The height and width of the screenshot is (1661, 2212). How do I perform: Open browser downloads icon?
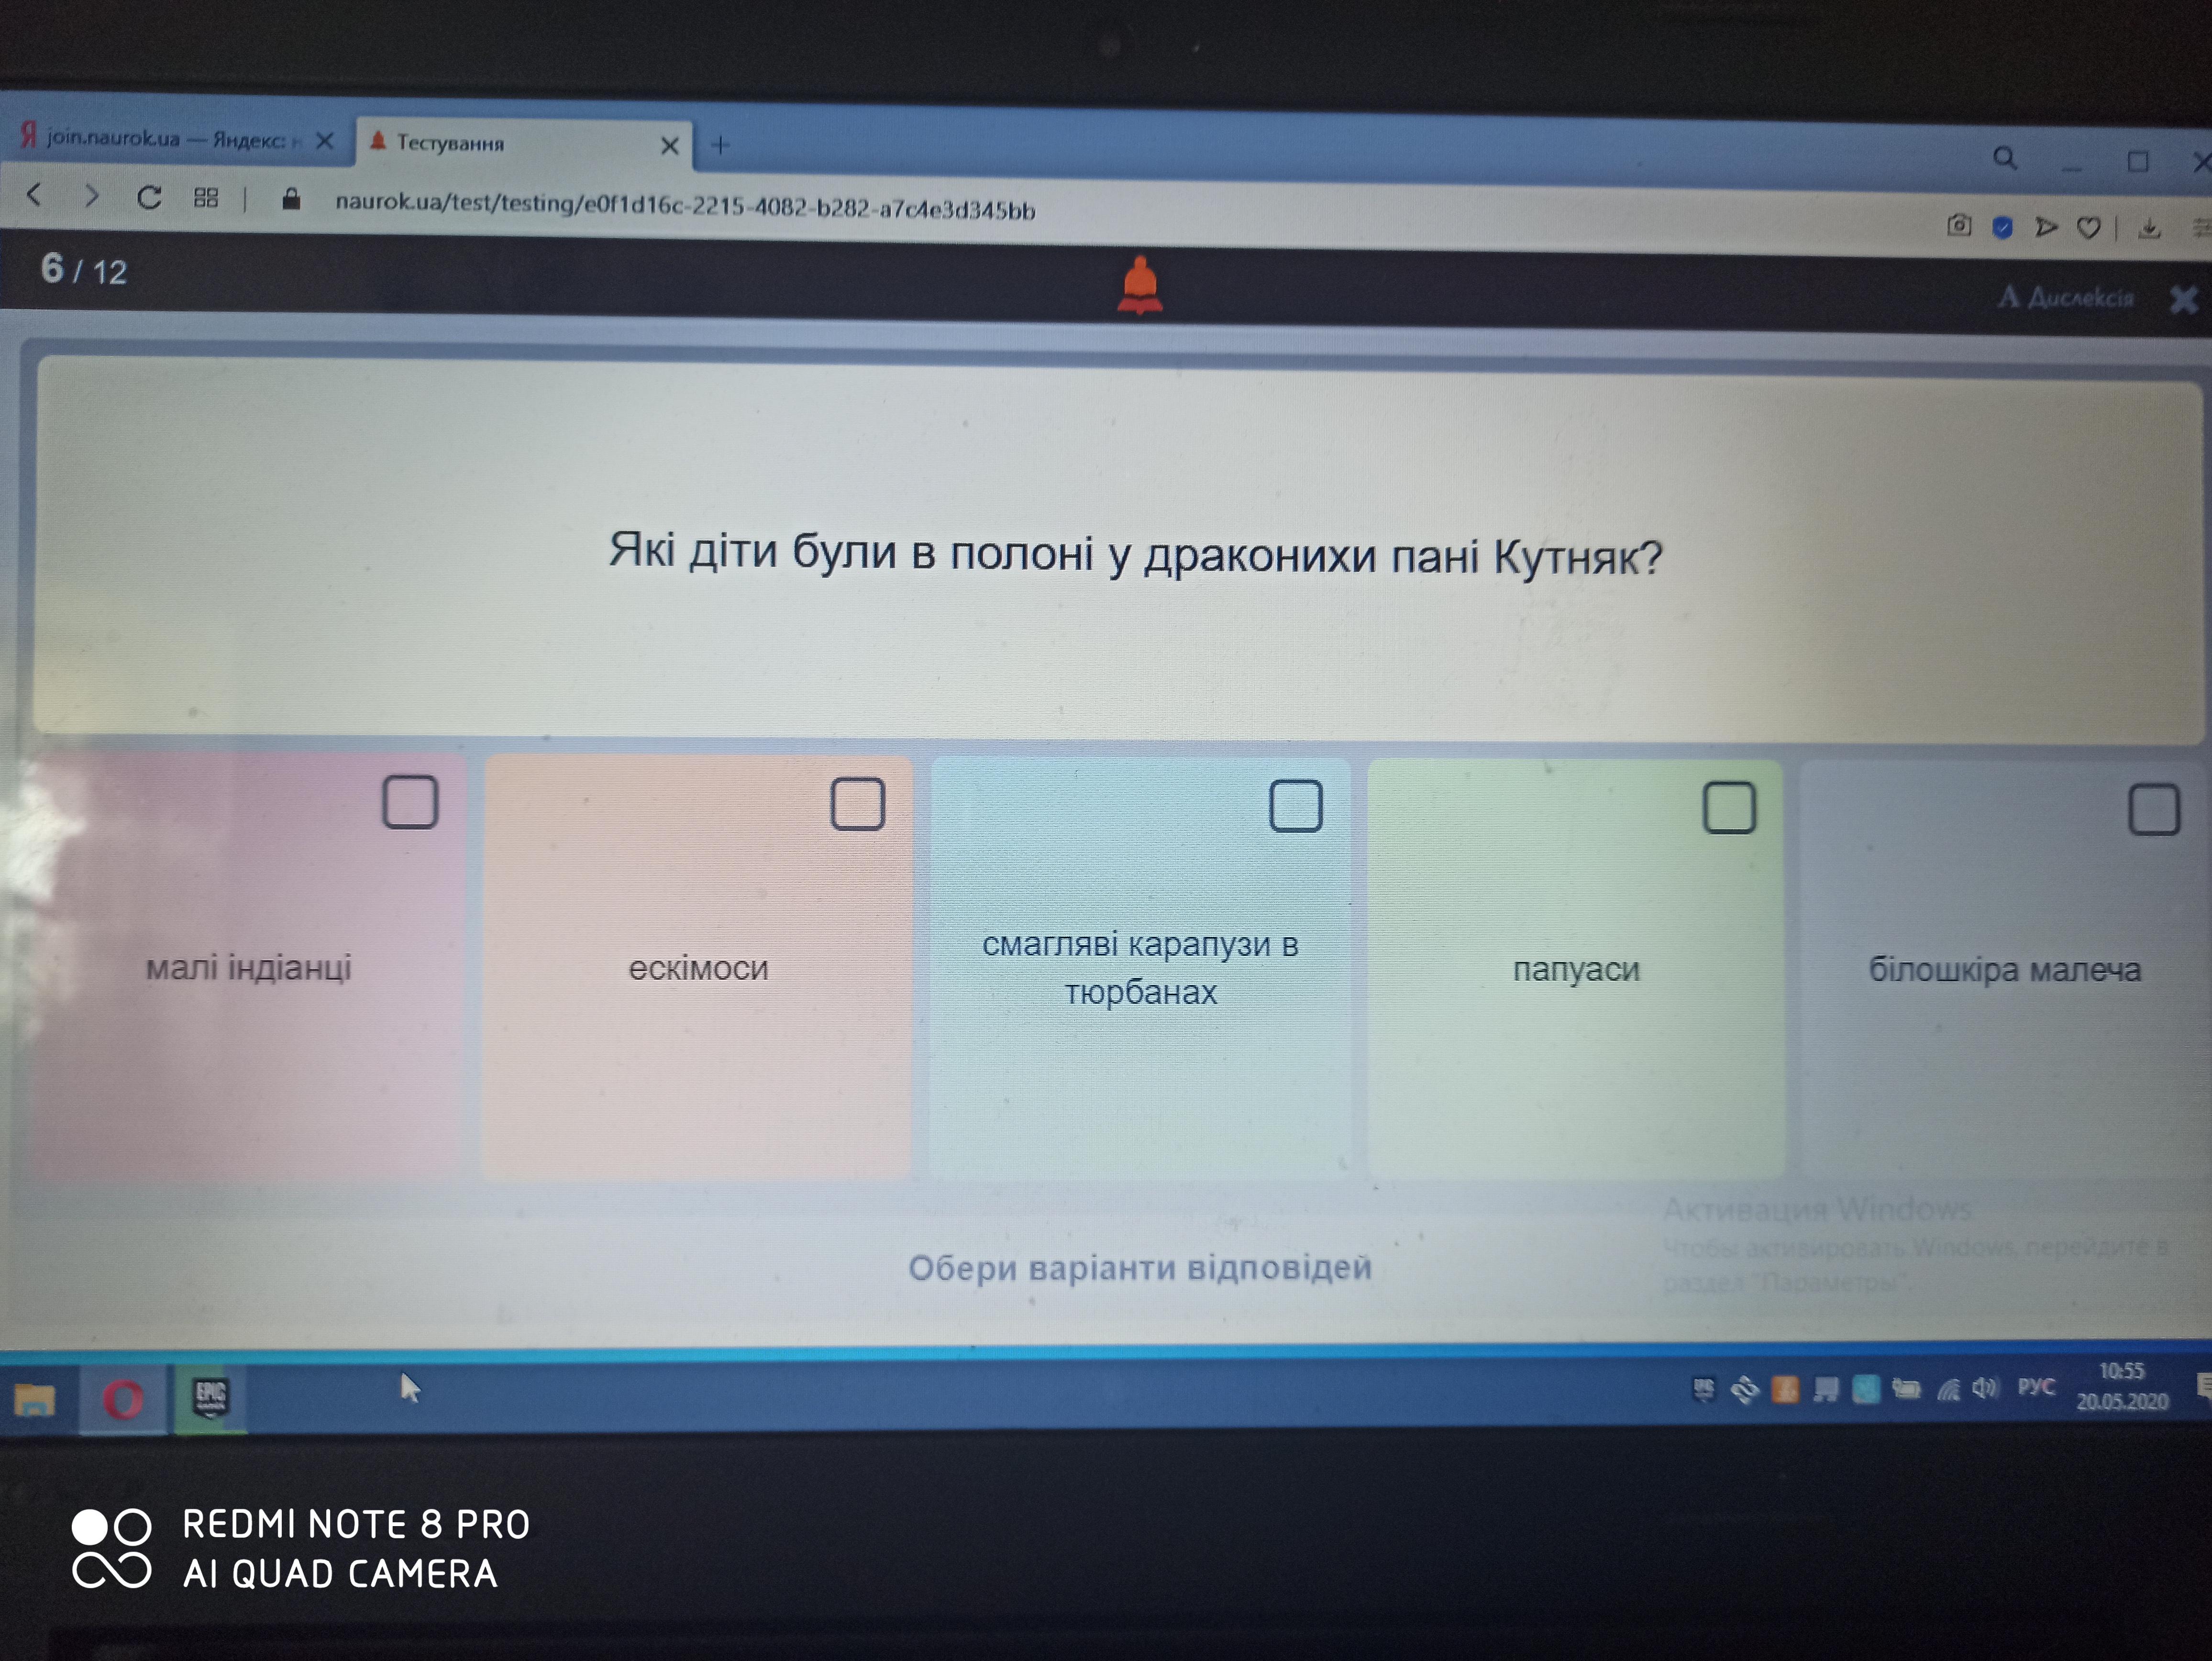[x=2149, y=230]
